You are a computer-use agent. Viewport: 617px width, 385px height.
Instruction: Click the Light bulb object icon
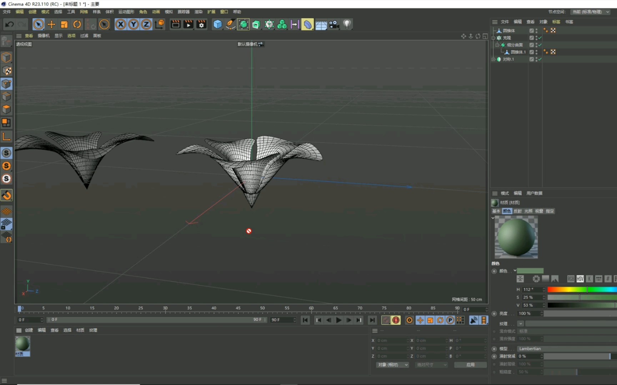click(347, 24)
